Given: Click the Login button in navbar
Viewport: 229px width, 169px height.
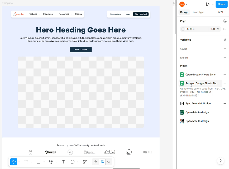Looking at the screenshot, I should tap(128, 14).
